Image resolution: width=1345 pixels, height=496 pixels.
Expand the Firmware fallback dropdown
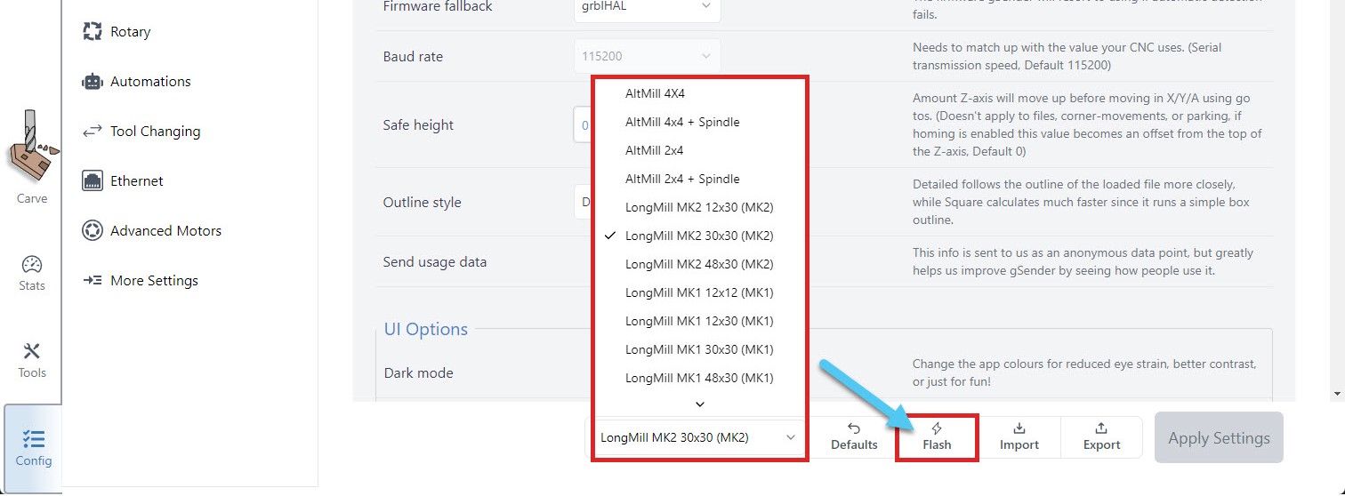coord(647,7)
